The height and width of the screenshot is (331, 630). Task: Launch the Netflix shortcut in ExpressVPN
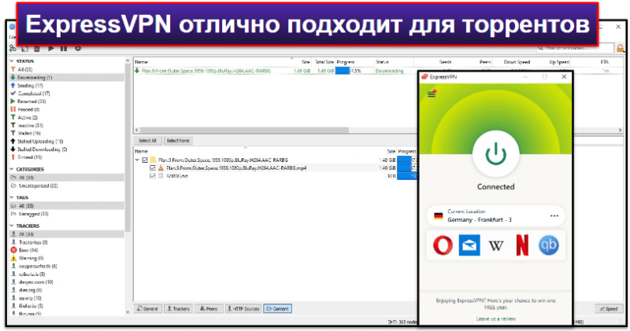tap(522, 245)
